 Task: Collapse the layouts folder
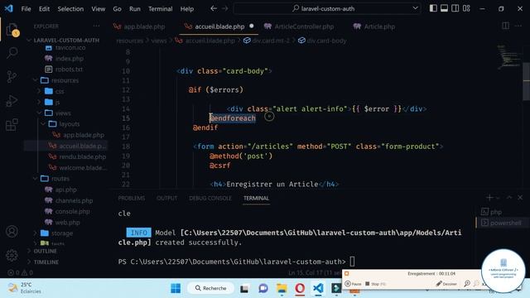pyautogui.click(x=69, y=124)
